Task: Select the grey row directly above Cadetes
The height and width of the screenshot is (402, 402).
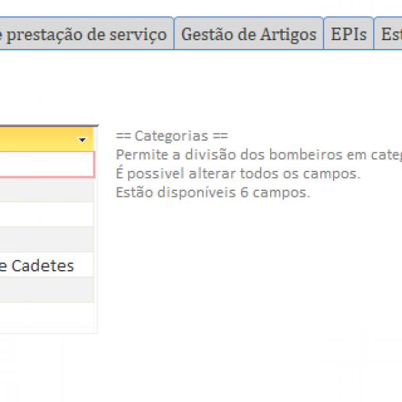Action: (x=46, y=240)
